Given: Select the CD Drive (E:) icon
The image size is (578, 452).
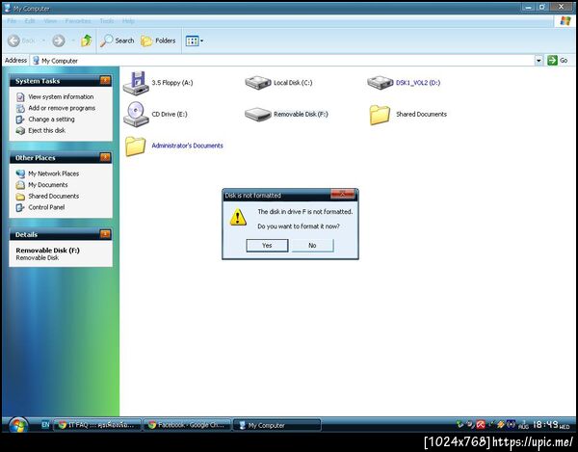Looking at the screenshot, I should (x=136, y=115).
